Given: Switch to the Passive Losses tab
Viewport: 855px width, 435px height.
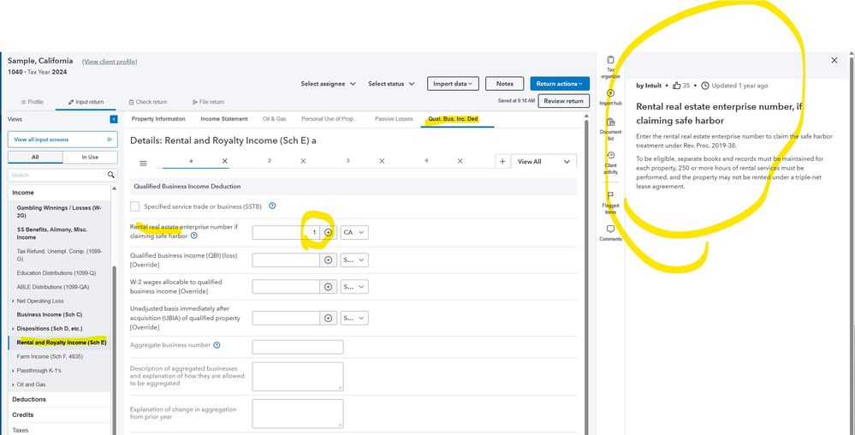Looking at the screenshot, I should pos(394,119).
